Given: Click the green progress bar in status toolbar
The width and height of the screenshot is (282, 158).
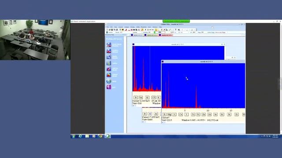Looking at the screenshot, I should coord(160,32).
